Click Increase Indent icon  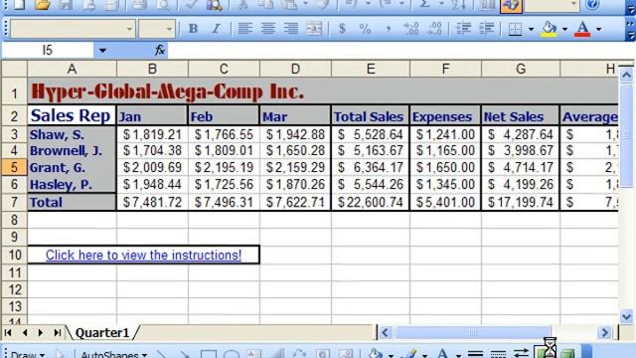(x=486, y=29)
